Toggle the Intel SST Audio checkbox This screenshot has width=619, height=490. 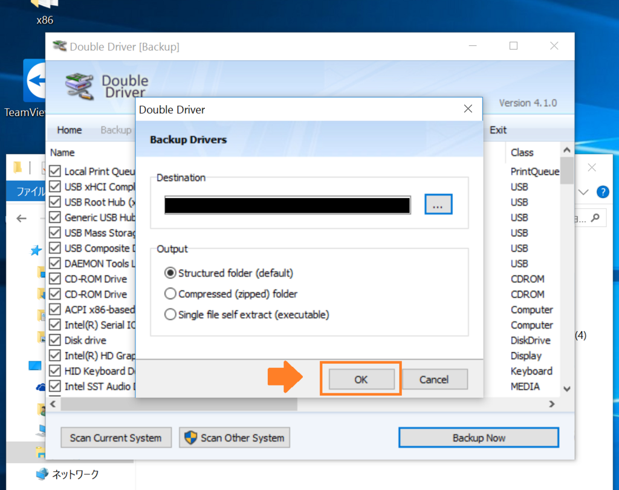point(55,386)
